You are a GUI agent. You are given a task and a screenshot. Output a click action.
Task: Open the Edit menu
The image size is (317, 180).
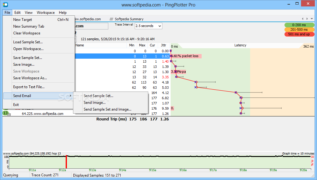click(x=17, y=13)
